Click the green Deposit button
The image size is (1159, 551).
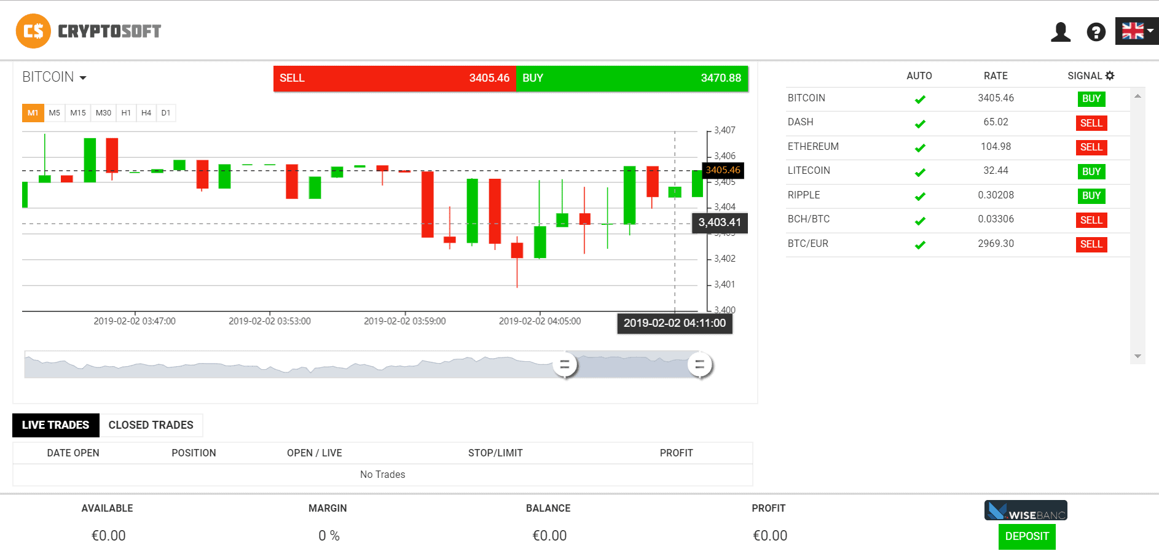[1027, 536]
